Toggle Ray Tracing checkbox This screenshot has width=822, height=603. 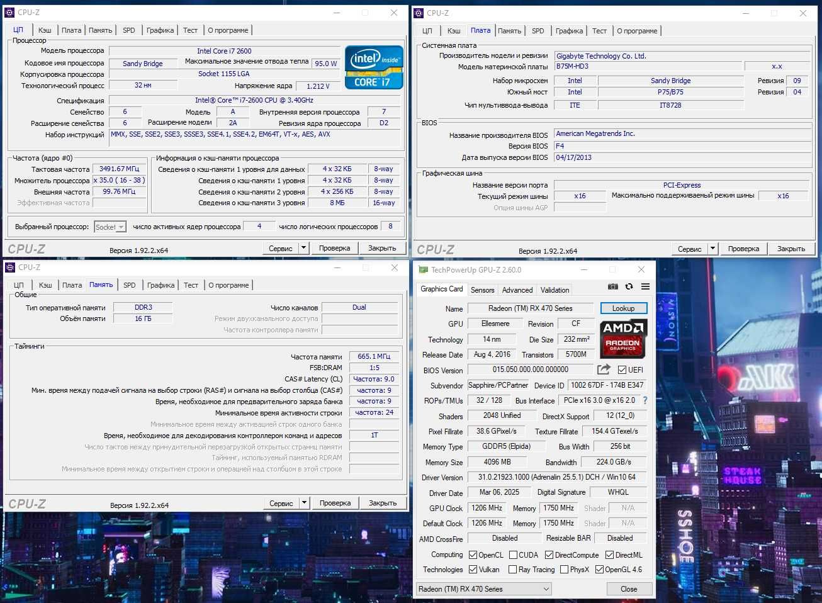pyautogui.click(x=513, y=569)
